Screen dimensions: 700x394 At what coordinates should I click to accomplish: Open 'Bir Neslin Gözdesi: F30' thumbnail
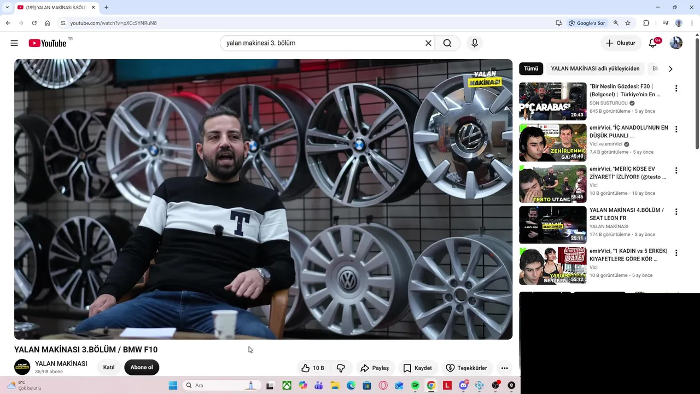552,101
